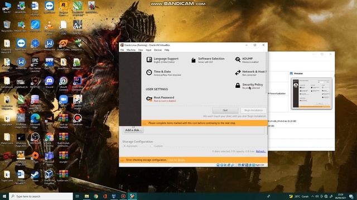Select the Discord desktop shortcut
The image size is (357, 200).
[49, 82]
